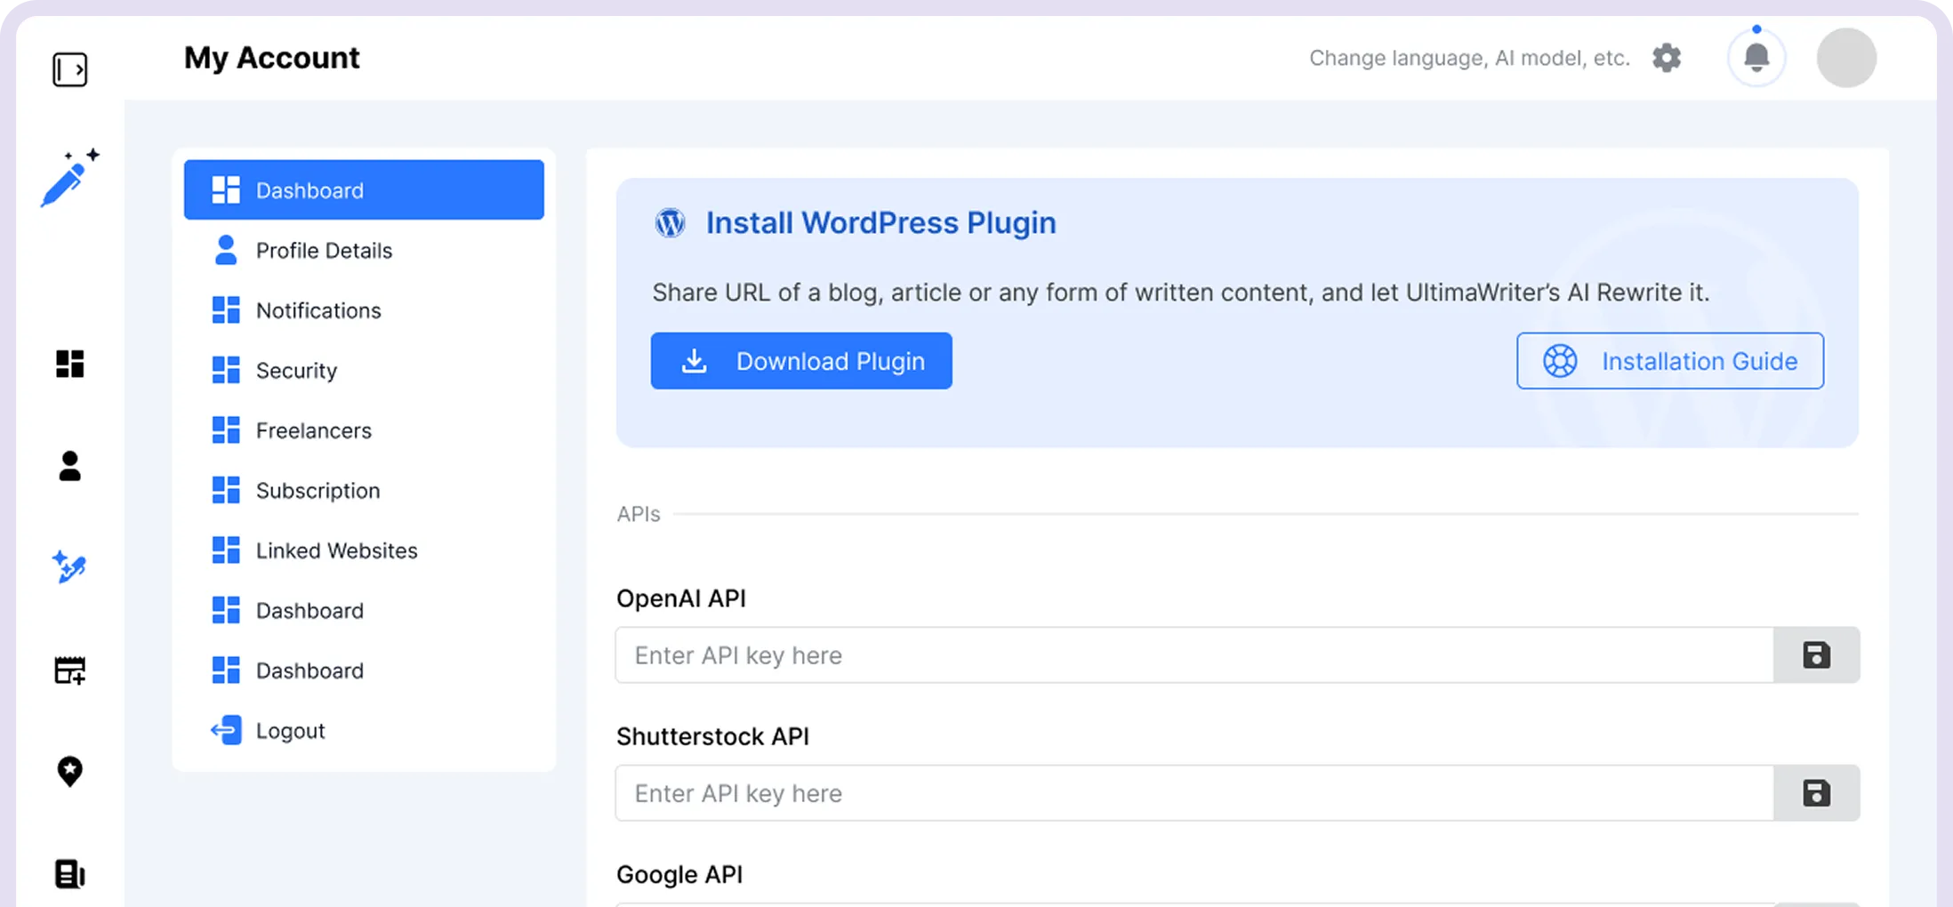This screenshot has height=907, width=1953.
Task: Open the Installation Guide
Action: point(1670,361)
